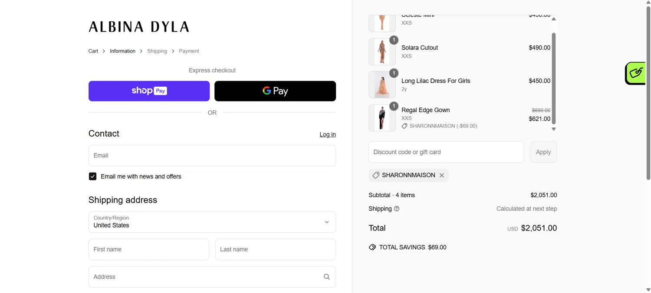Click the address search magnifier icon
Screen dimensions: 651x293
coord(327,277)
